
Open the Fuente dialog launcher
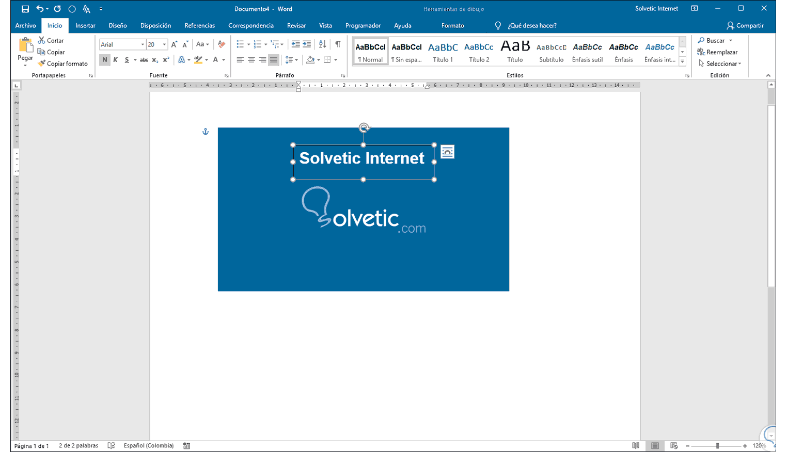(x=226, y=76)
